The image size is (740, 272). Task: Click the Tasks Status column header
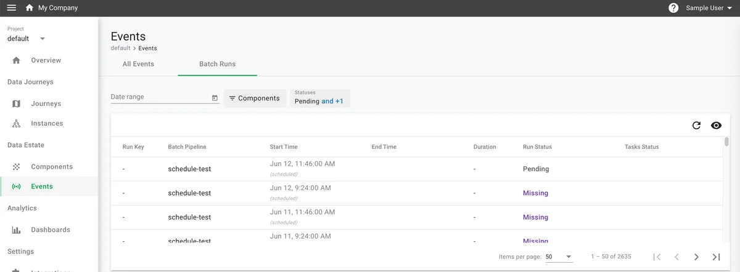[x=641, y=147]
